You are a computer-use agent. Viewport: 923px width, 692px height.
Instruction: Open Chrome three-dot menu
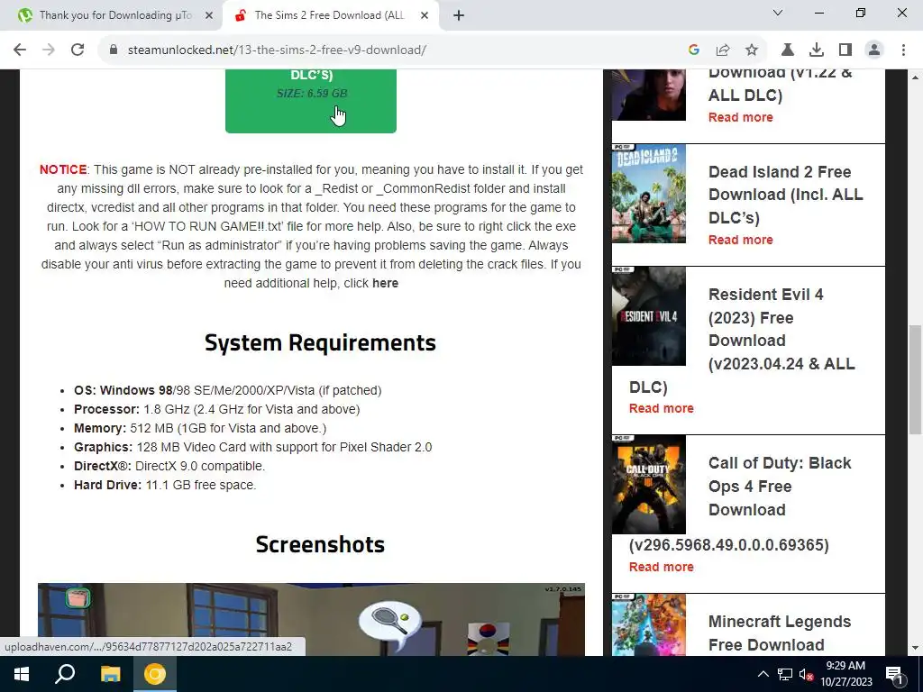[x=903, y=50]
